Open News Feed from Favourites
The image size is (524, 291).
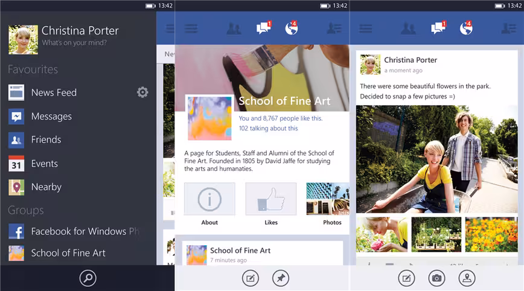click(x=54, y=92)
